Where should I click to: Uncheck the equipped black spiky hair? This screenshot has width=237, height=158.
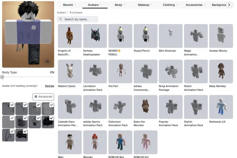click(51, 118)
